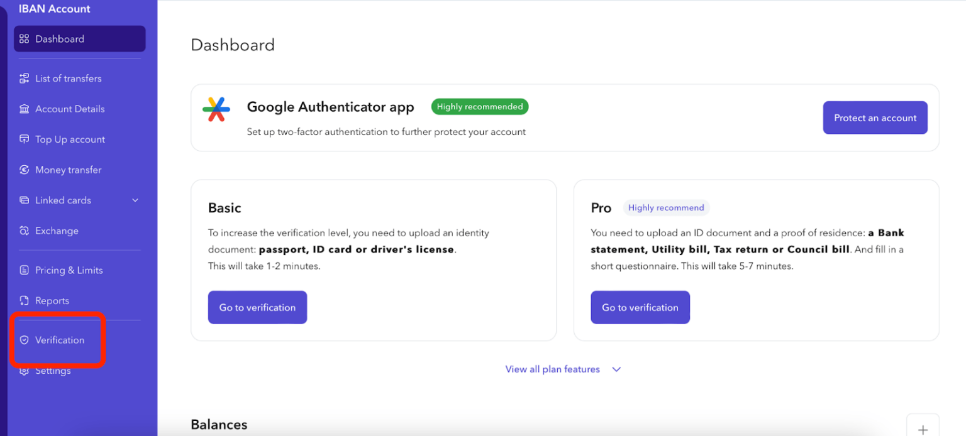Click the Highly recommended green badge
966x436 pixels.
[x=479, y=107]
